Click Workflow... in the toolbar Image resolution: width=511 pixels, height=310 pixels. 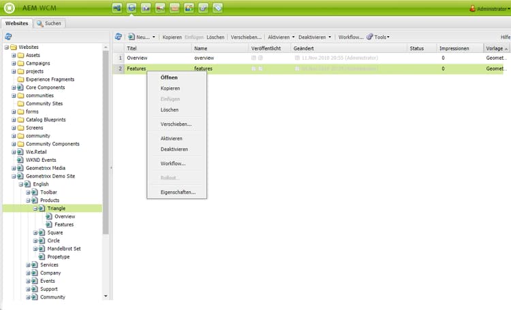pos(351,37)
